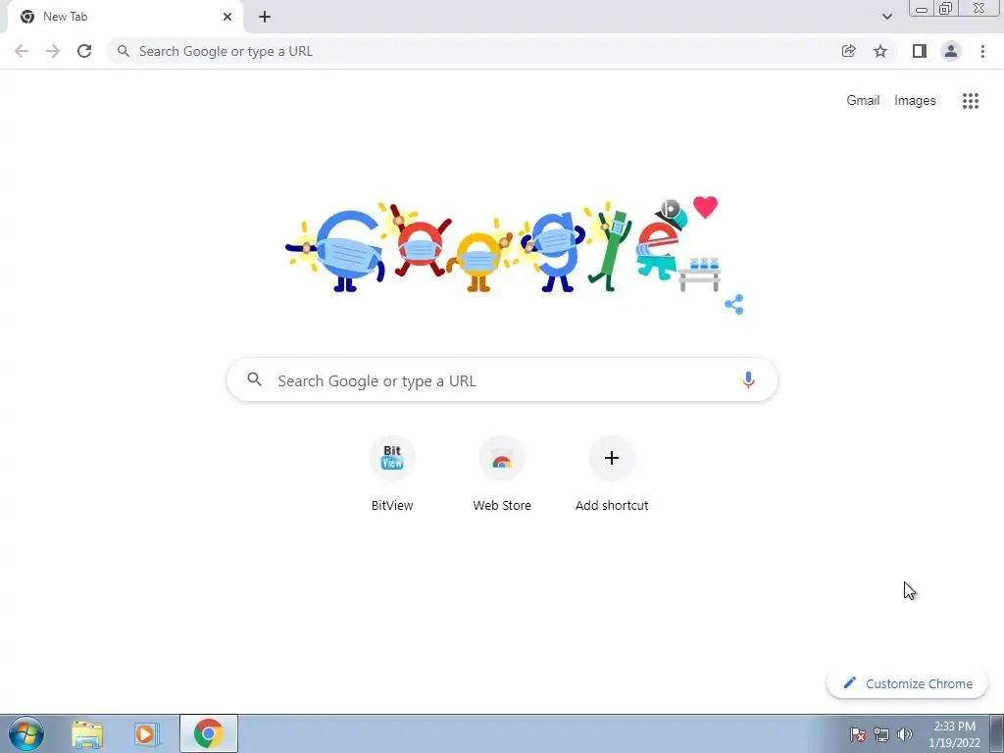This screenshot has width=1004, height=753.
Task: Open the Chrome three-dot menu
Action: [982, 51]
